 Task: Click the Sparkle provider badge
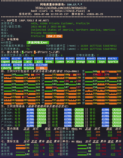tap(113, 62)
